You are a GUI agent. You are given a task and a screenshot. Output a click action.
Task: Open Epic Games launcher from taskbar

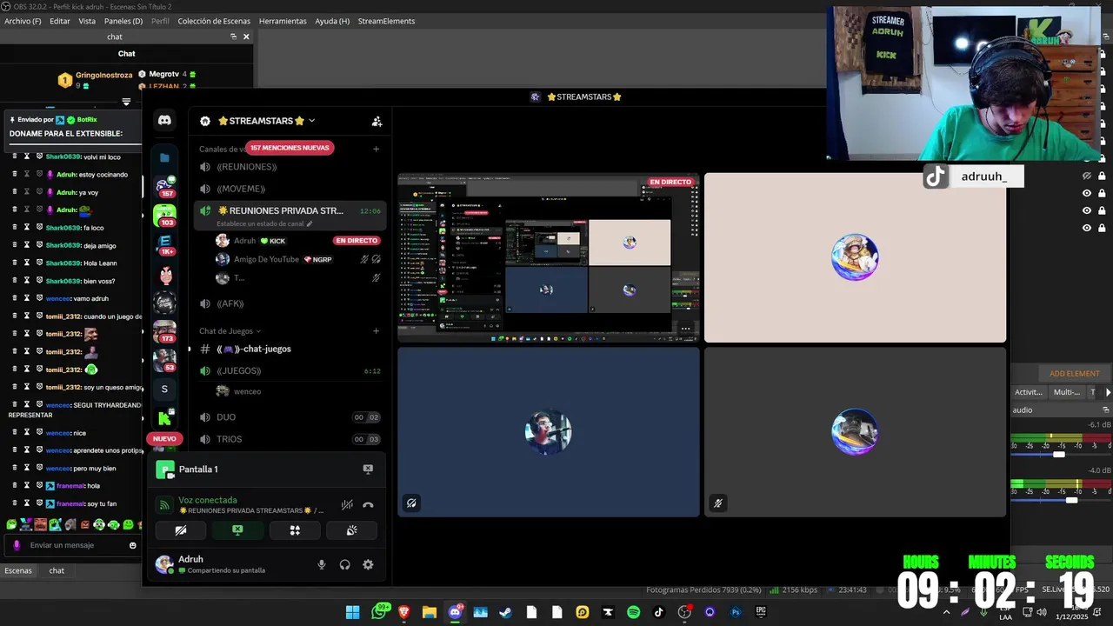pyautogui.click(x=761, y=612)
